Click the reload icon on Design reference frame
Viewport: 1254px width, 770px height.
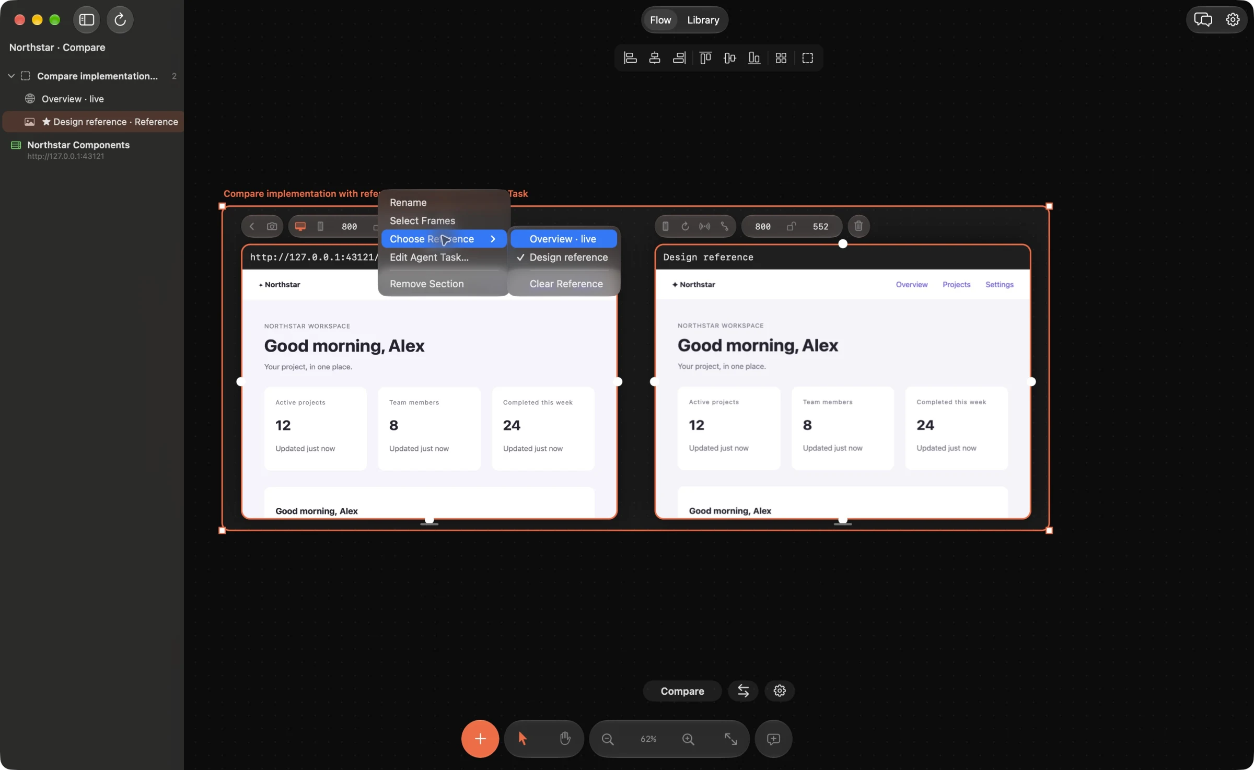pos(685,226)
